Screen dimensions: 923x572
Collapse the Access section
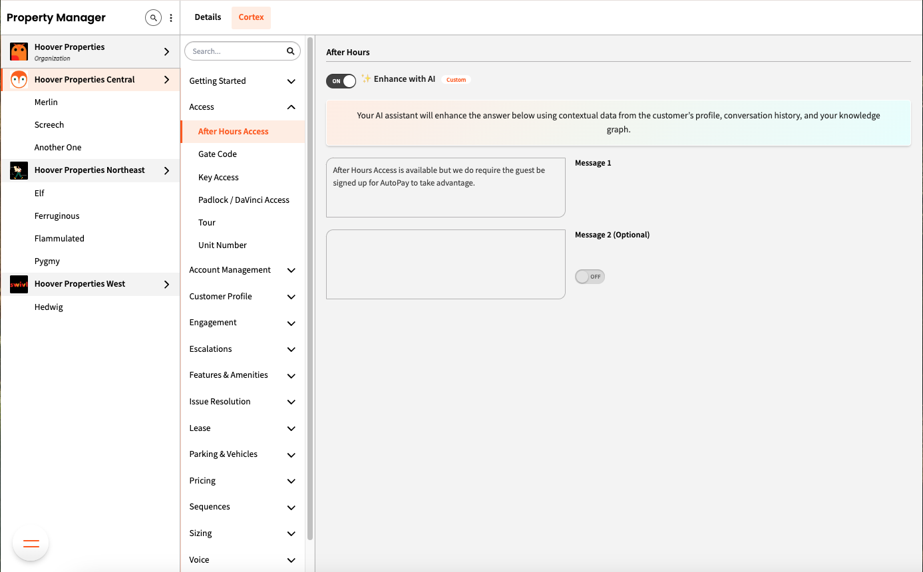click(291, 107)
